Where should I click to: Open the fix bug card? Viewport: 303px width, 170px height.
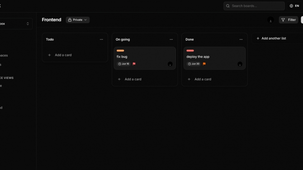tap(145, 58)
